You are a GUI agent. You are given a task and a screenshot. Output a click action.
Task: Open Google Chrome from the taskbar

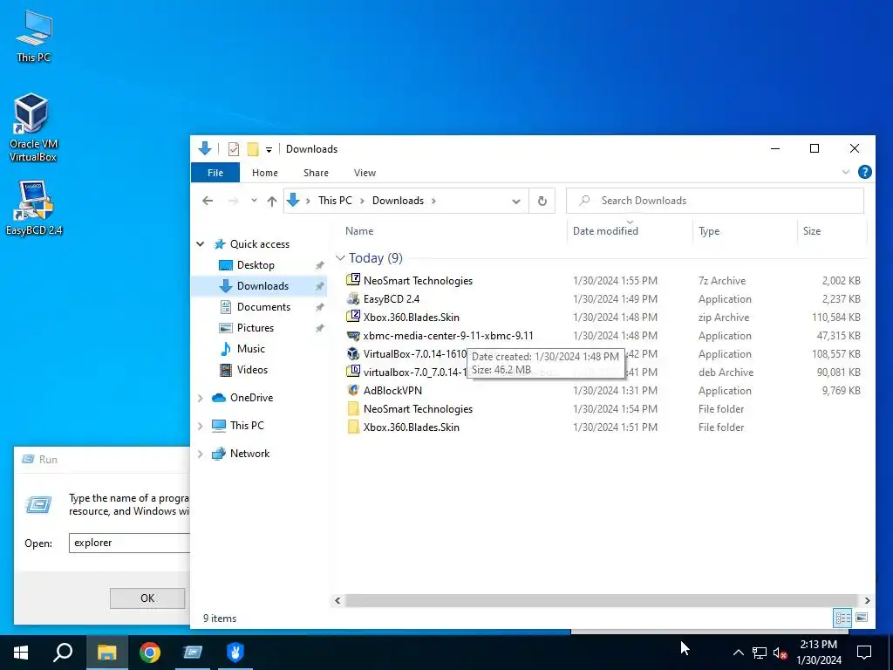[x=150, y=653]
